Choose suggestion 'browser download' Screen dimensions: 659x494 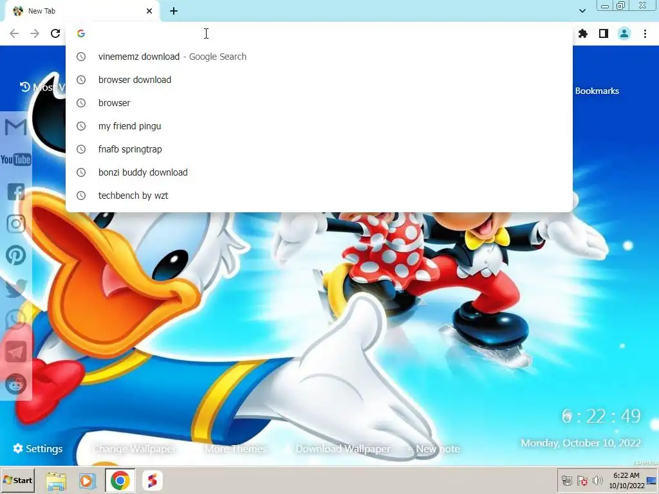(x=319, y=80)
